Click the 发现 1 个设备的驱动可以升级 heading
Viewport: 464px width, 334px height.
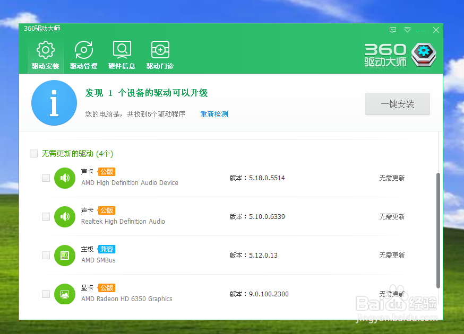pos(147,93)
